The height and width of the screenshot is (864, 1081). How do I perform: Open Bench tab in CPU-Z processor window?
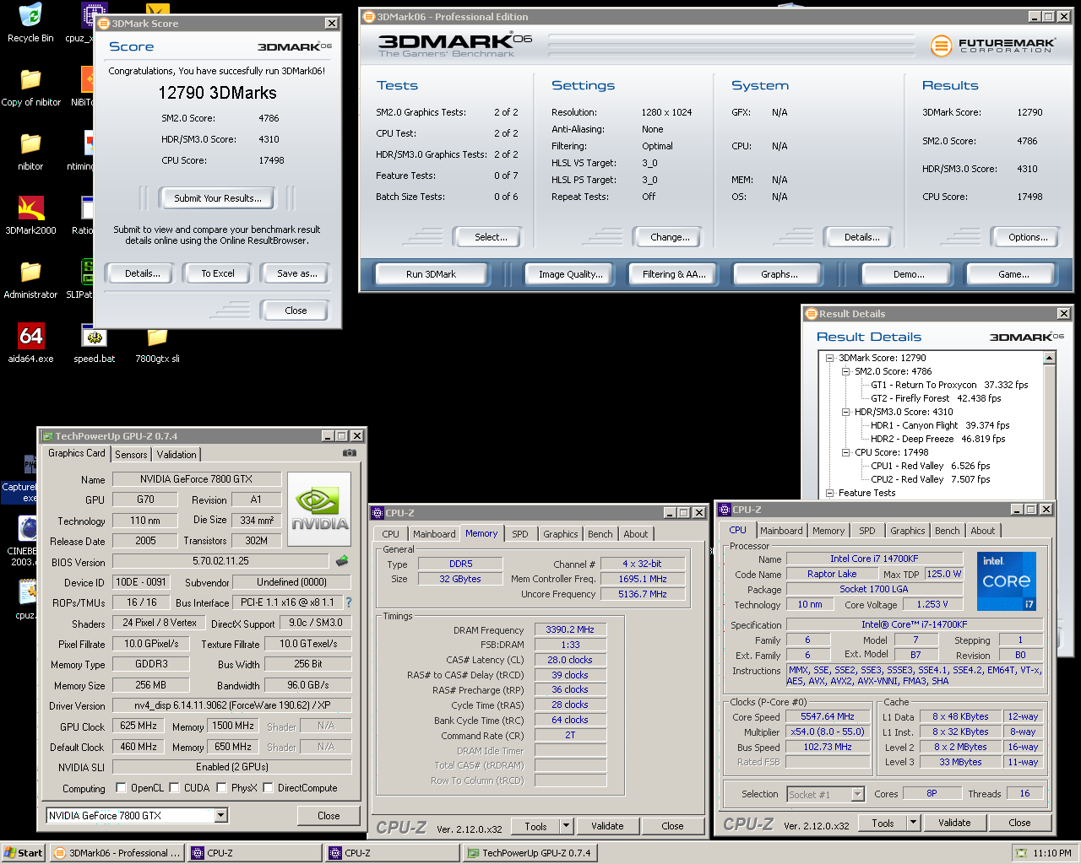(947, 531)
